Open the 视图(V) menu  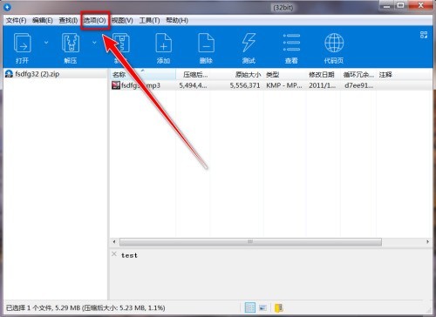click(x=122, y=20)
